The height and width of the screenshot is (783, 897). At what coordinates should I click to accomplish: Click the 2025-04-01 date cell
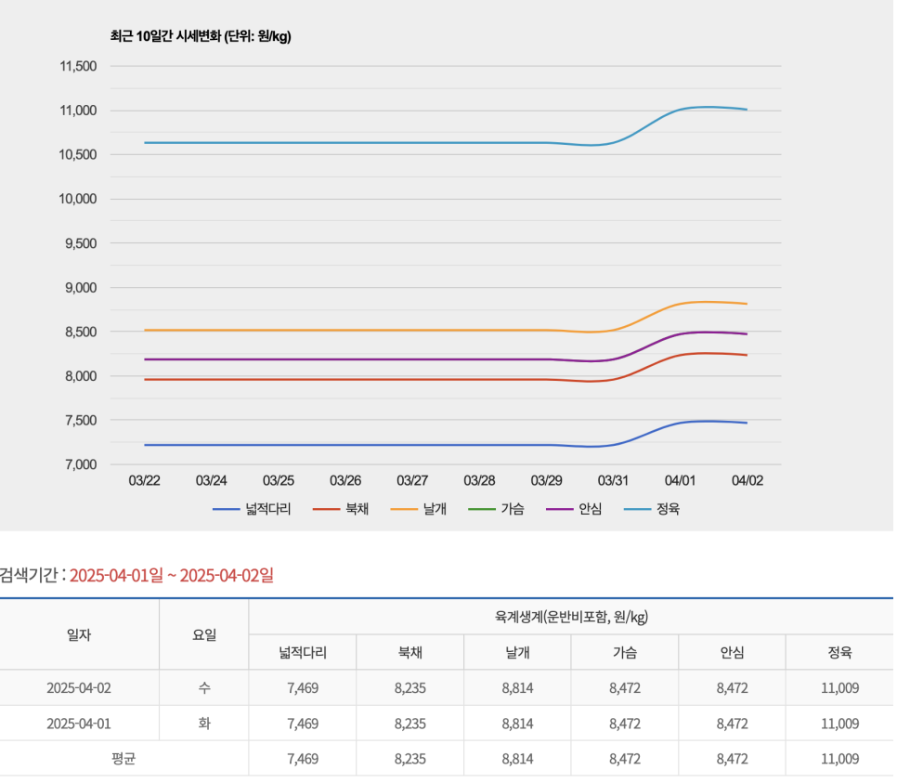(79, 724)
